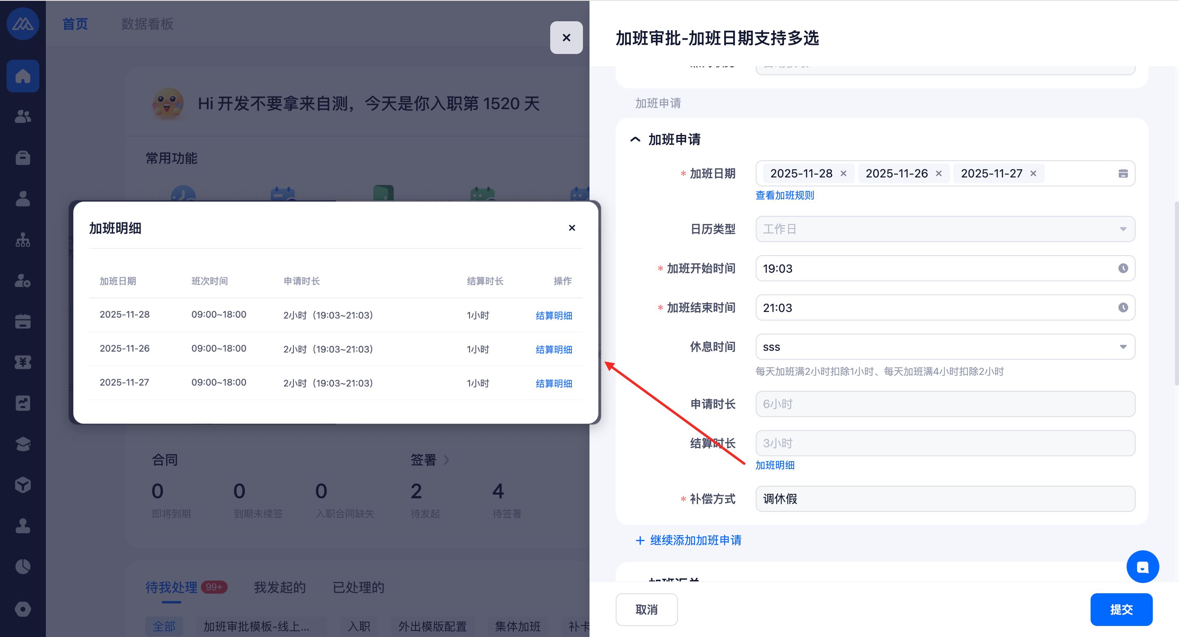Click clock icon in 加班结束时间 field
The width and height of the screenshot is (1179, 637).
click(x=1123, y=307)
